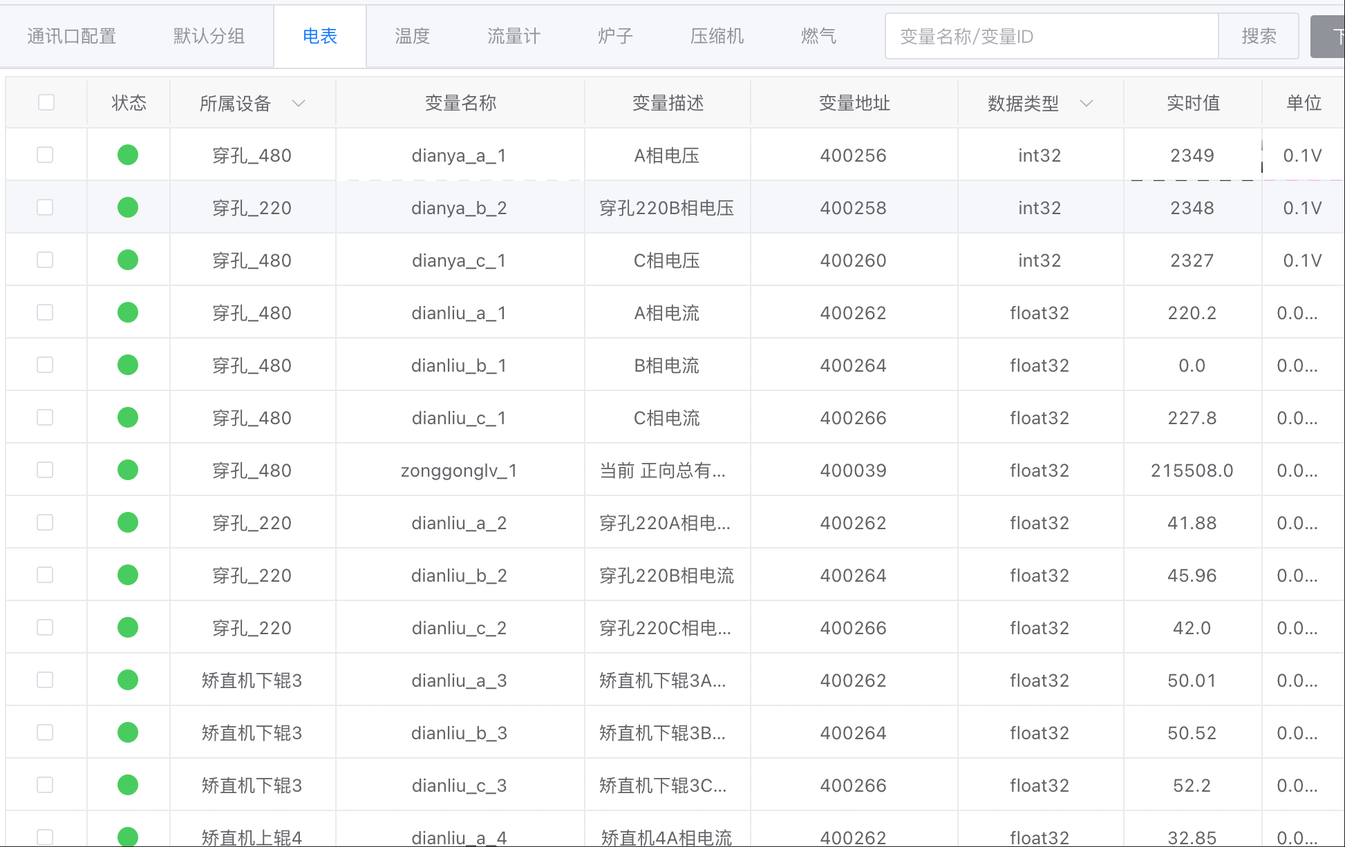Expand the 所属设备 column filter dropdown
Image resolution: width=1345 pixels, height=847 pixels.
click(299, 104)
